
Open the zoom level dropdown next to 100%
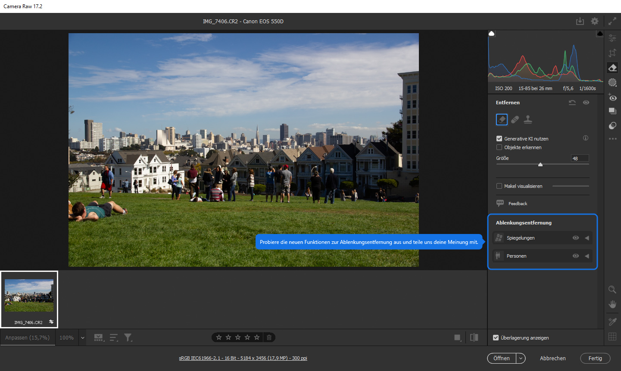83,338
